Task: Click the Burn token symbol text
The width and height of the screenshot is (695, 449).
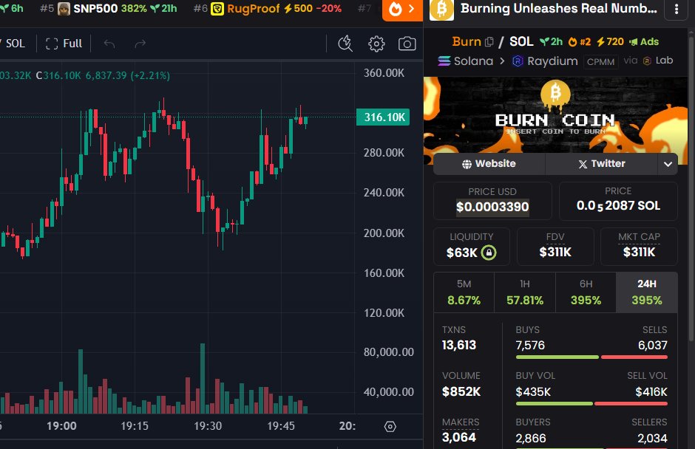Action: click(467, 41)
